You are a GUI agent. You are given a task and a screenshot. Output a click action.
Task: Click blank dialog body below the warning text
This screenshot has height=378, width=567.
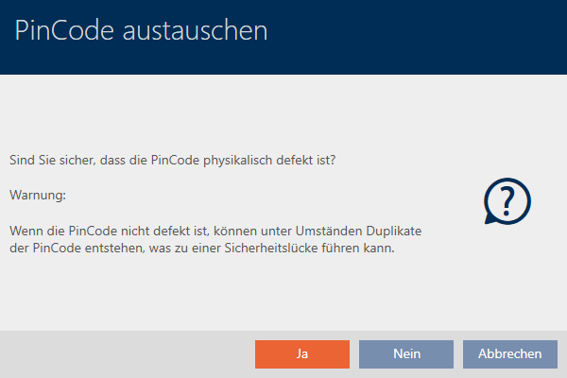point(236,298)
